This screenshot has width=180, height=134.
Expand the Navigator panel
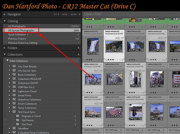pos(5,14)
